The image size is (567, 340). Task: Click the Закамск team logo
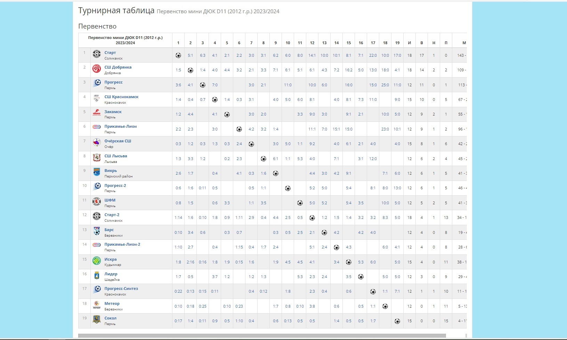[97, 113]
